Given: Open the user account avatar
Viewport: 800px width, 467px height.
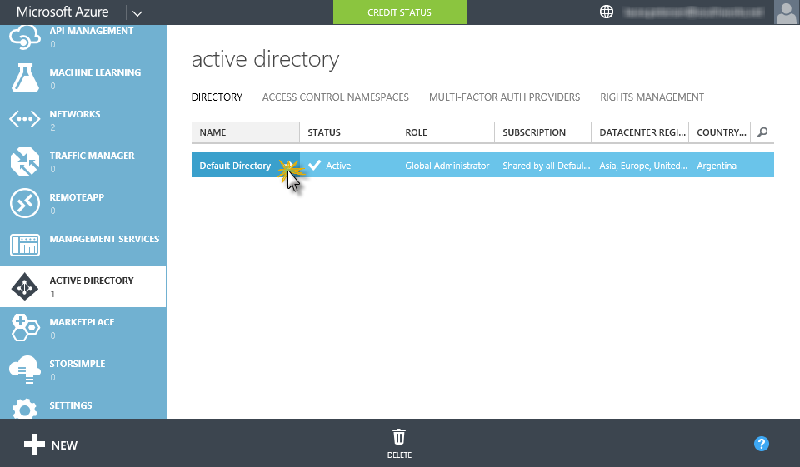Looking at the screenshot, I should click(x=786, y=12).
